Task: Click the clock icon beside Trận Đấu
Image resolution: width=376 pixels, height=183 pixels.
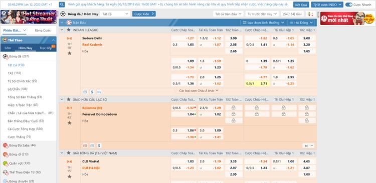Action: tap(69, 22)
